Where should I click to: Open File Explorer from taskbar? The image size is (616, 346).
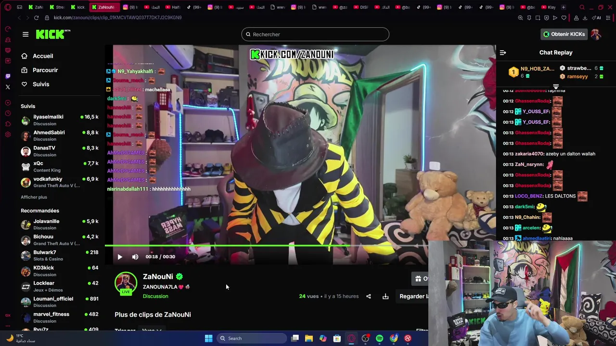pyautogui.click(x=309, y=338)
